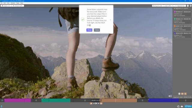Select segment 4 starting at 00:00:18.333
Image resolution: width=192 pixels, height=108 pixels.
(x=182, y=35)
